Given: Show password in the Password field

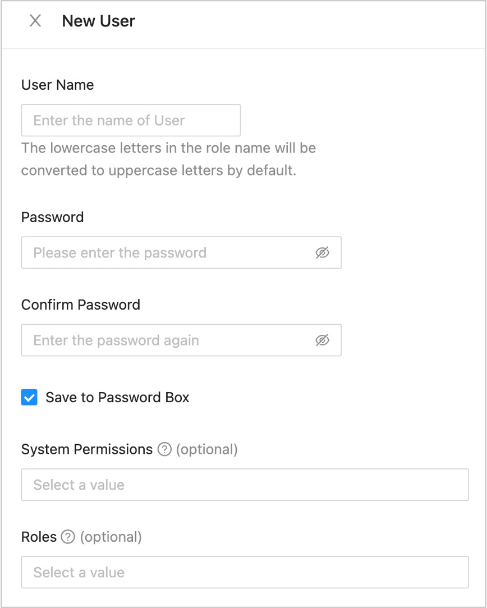Looking at the screenshot, I should coord(322,253).
